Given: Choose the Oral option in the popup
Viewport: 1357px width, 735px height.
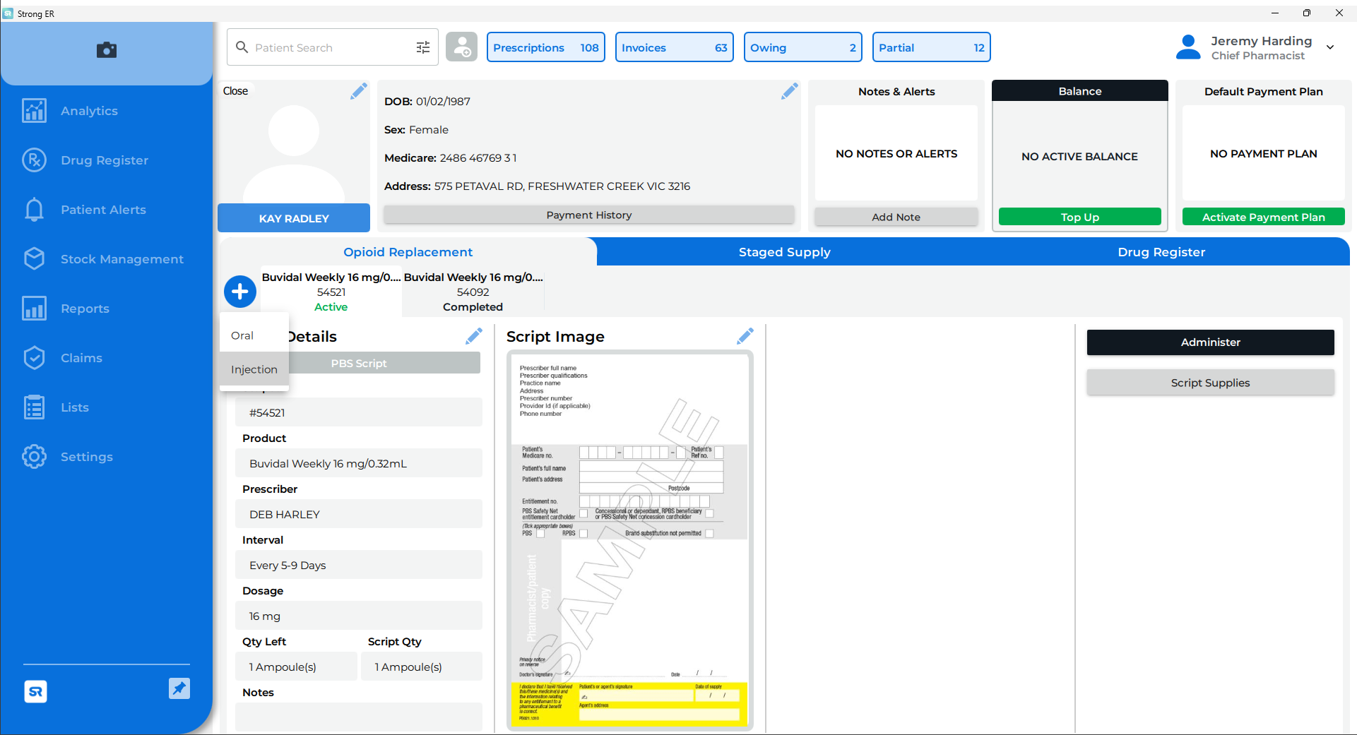Looking at the screenshot, I should point(242,335).
